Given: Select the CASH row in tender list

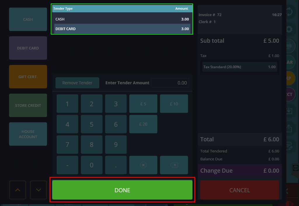Looking at the screenshot, I should point(122,19).
